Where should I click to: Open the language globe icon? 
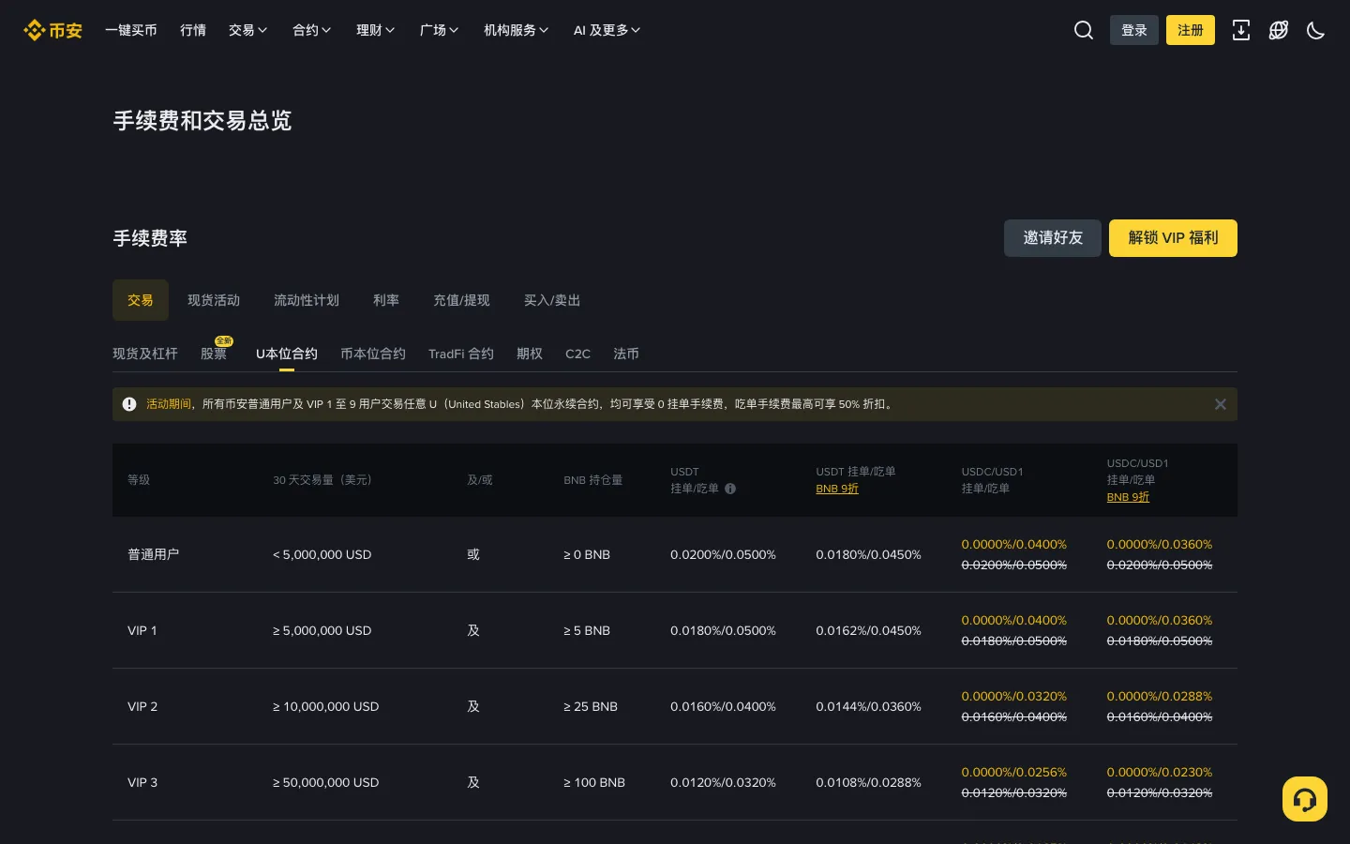1279,30
